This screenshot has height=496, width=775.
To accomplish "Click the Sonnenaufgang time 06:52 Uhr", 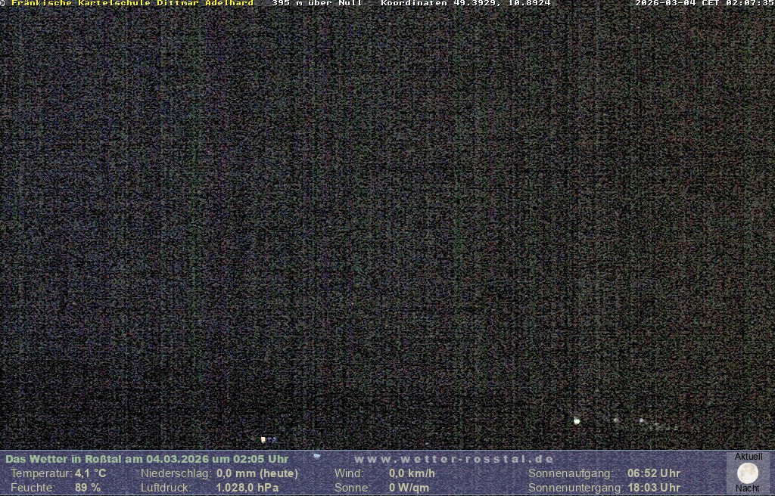I will 653,473.
